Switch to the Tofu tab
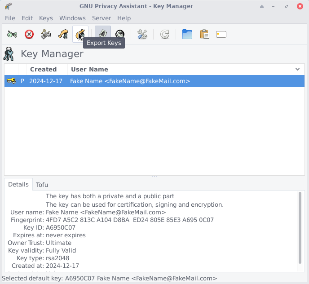309x284 pixels. coord(42,185)
